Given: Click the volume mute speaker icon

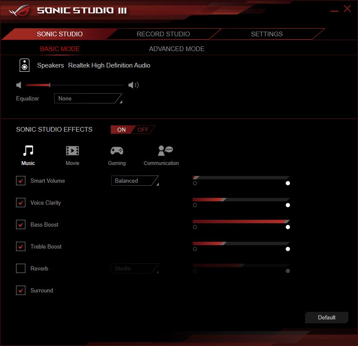Looking at the screenshot, I should [x=19, y=85].
